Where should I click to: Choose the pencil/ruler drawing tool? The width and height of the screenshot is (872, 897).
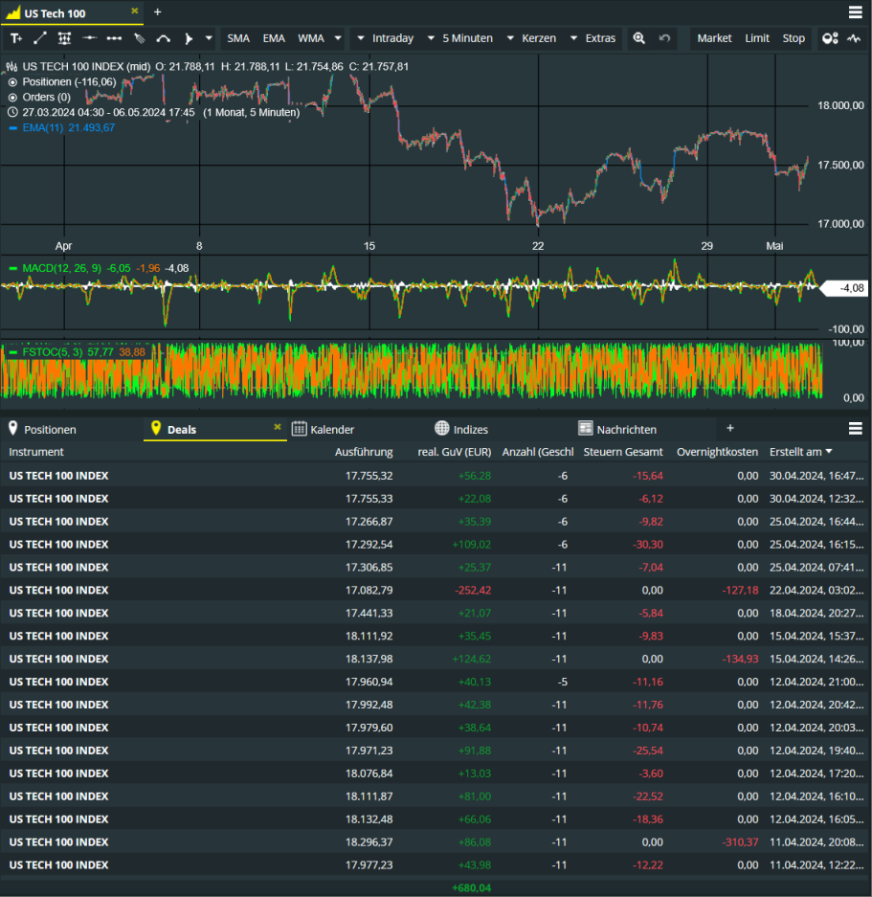tap(139, 38)
